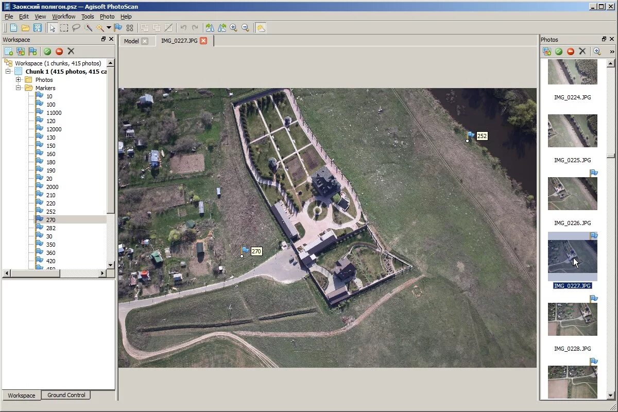Switch to the Model tab
This screenshot has width=618, height=412.
pos(131,41)
